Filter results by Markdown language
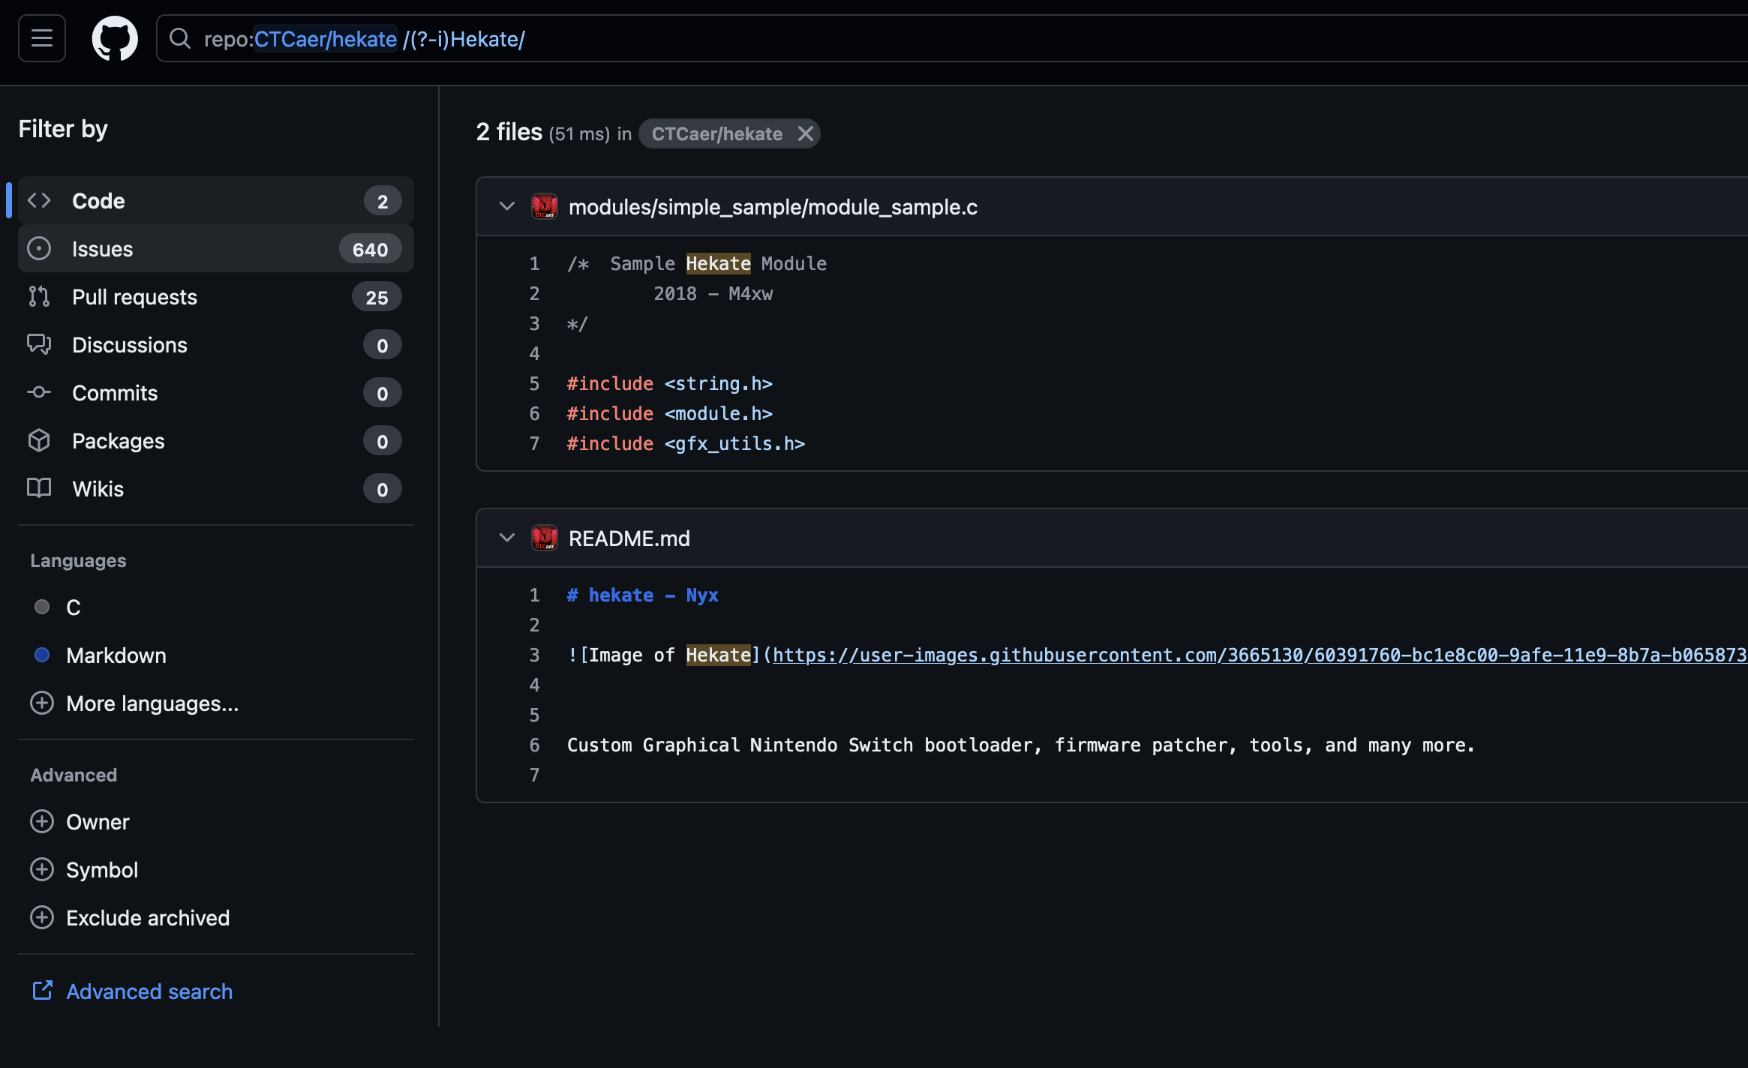1748x1068 pixels. click(x=215, y=655)
